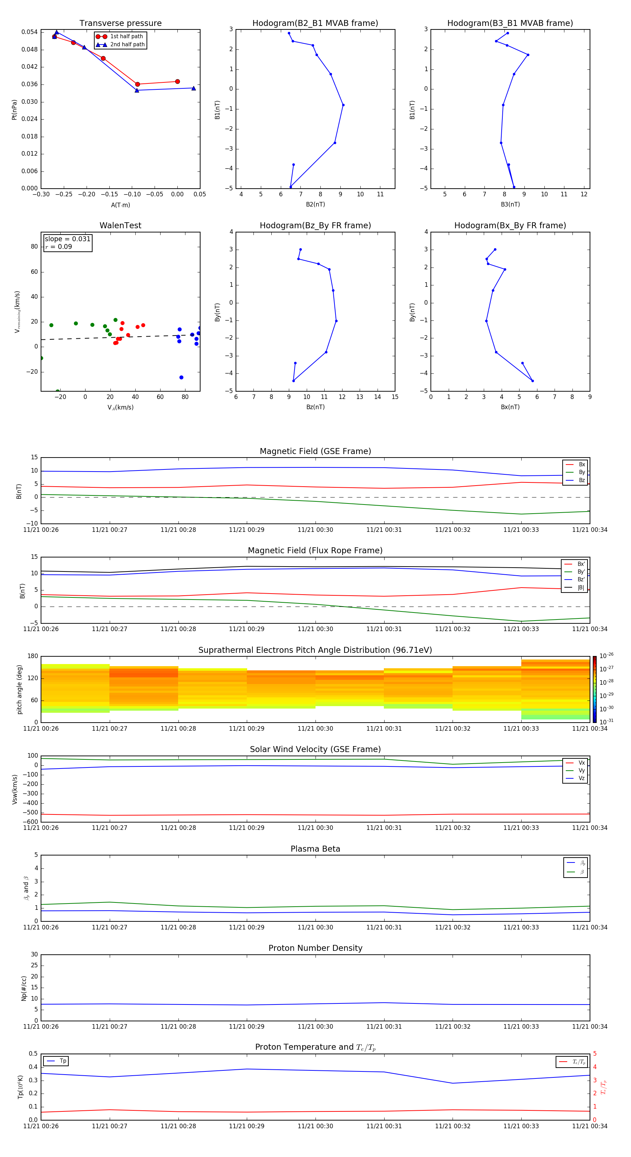
Task: Click the 'slope = 0.031' annotation
Action: [68, 239]
